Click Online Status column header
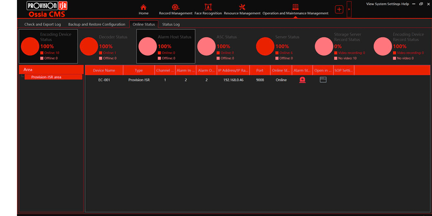The width and height of the screenshot is (432, 216). [281, 70]
